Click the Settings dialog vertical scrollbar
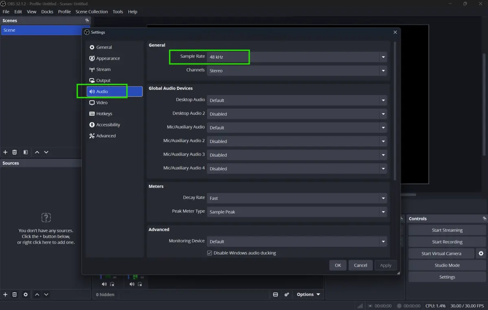Viewport: 488px width, 310px height. pyautogui.click(x=395, y=110)
